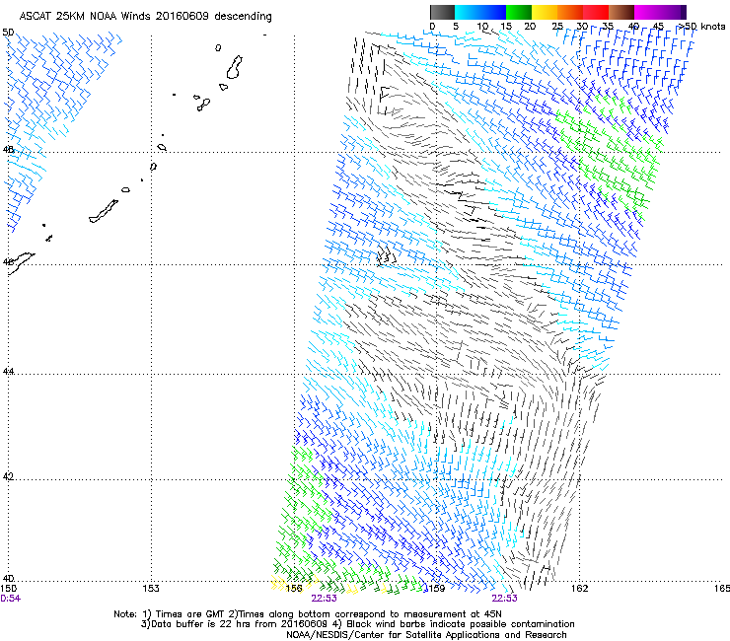Click the 165 longitude label
Viewport: 730px width, 641px height.
pyautogui.click(x=722, y=589)
